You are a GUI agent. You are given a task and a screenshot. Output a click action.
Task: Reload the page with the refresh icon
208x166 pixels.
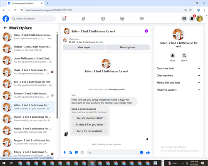[15, 10]
